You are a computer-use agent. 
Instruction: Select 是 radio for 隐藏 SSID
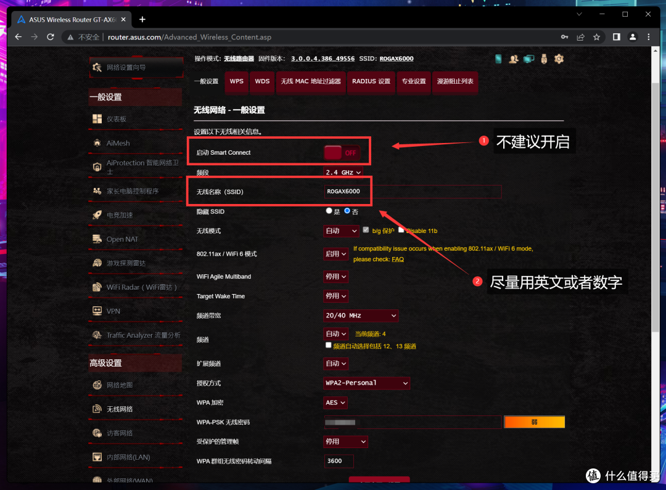point(329,211)
